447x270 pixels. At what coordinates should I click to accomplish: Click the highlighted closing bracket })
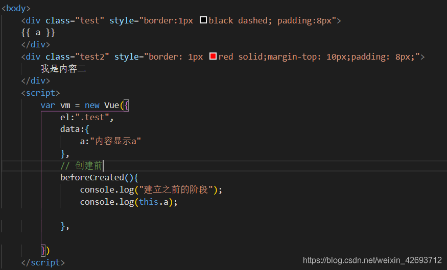pyautogui.click(x=45, y=251)
